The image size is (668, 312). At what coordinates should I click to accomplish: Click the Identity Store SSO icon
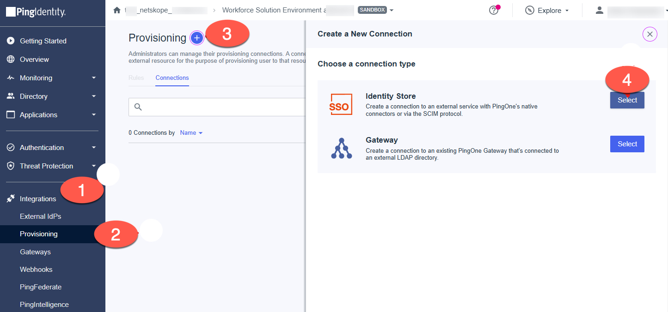(x=341, y=104)
